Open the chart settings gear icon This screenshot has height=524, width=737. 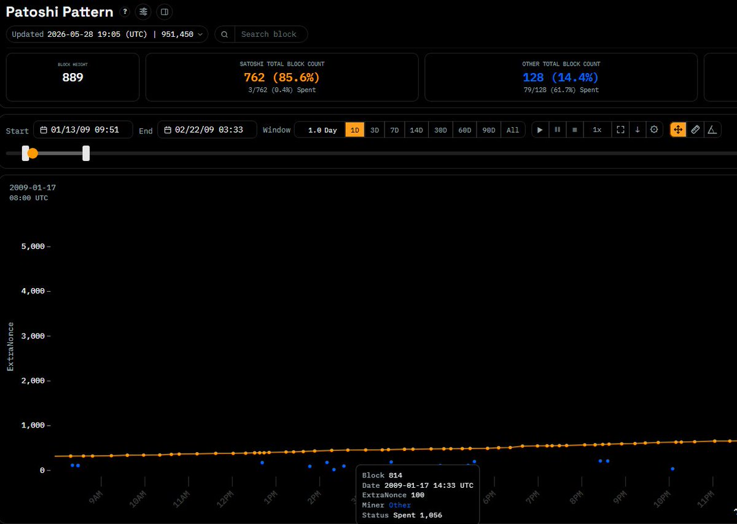point(654,130)
